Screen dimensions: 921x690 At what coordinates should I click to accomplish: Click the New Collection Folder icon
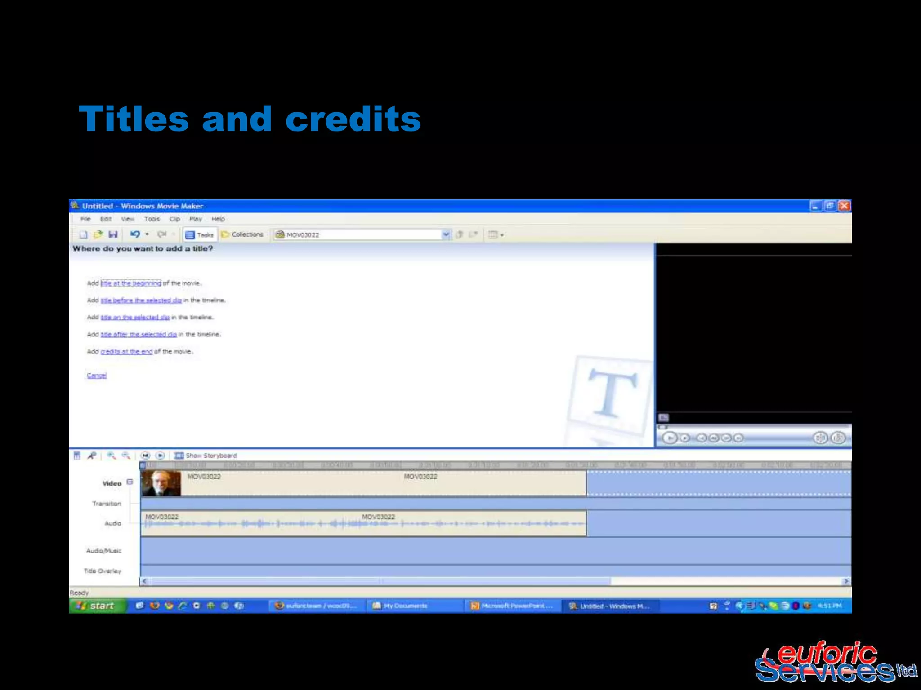473,234
